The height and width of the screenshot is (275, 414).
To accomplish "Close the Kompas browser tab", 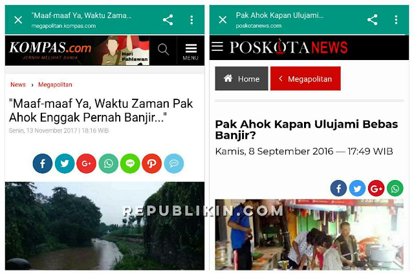I will [18, 20].
